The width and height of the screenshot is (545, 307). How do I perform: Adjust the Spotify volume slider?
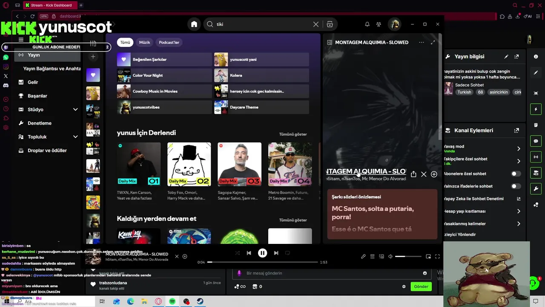point(408,256)
